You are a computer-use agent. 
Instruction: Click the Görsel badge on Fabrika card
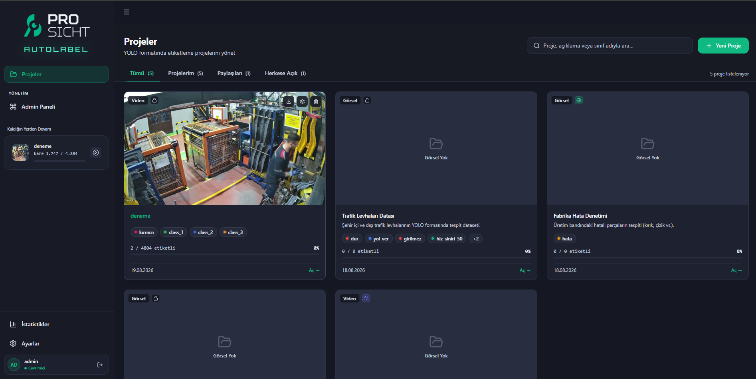(x=562, y=100)
